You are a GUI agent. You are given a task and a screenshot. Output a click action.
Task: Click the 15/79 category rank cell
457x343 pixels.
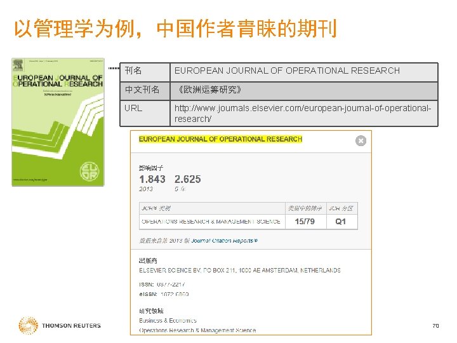305,222
